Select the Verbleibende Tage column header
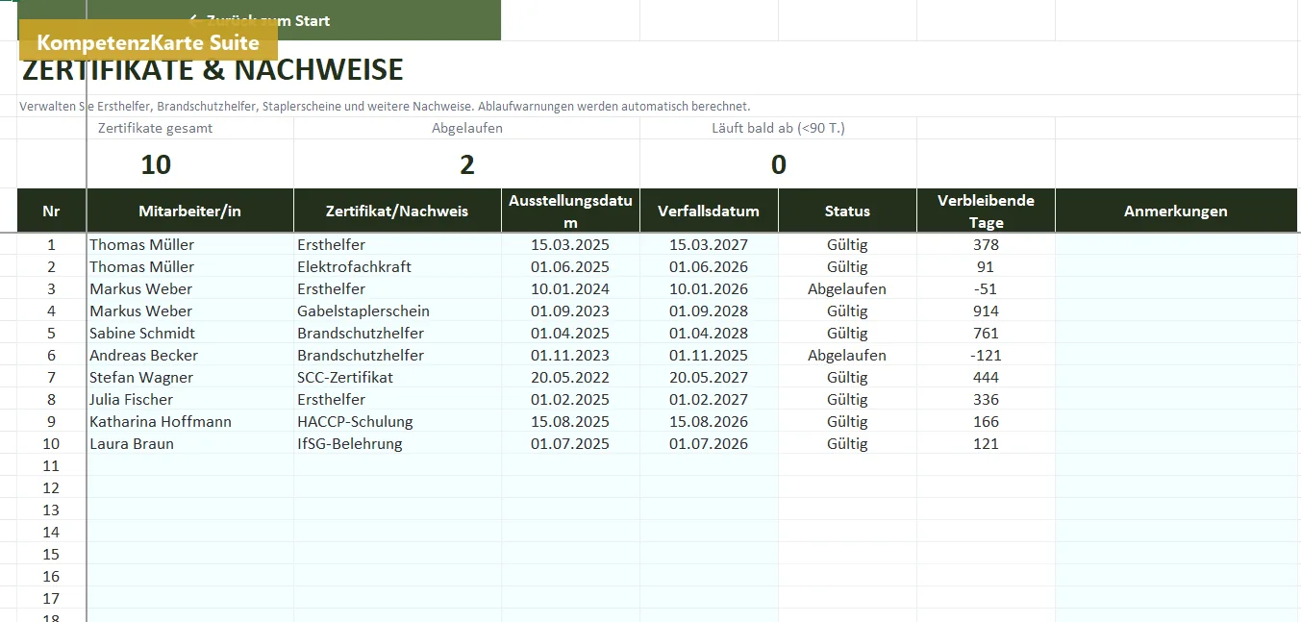 tap(986, 211)
